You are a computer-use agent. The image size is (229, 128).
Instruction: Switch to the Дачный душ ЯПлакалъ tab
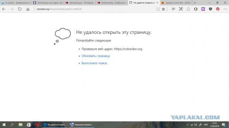pyautogui.click(x=80, y=2)
